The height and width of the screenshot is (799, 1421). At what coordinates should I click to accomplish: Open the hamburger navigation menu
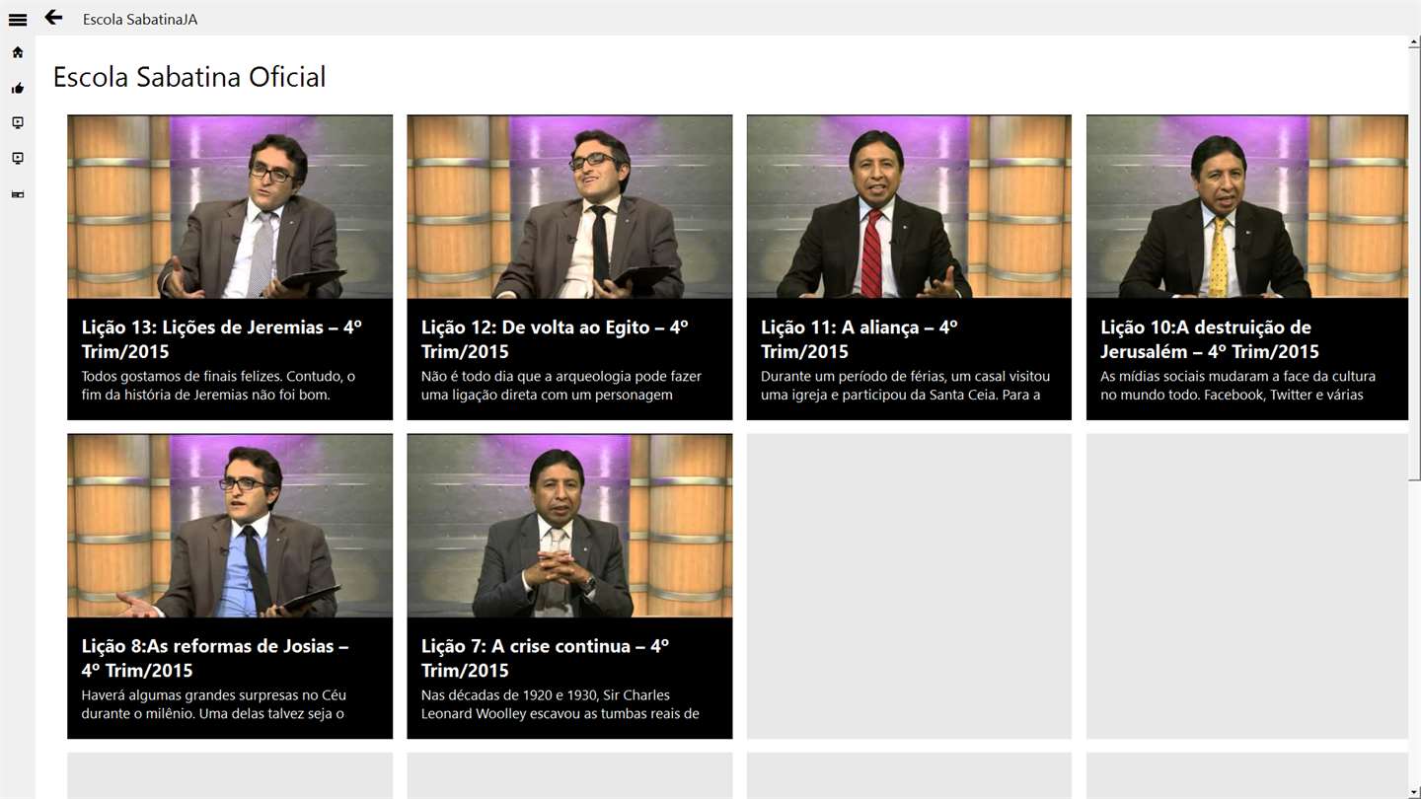pyautogui.click(x=17, y=19)
